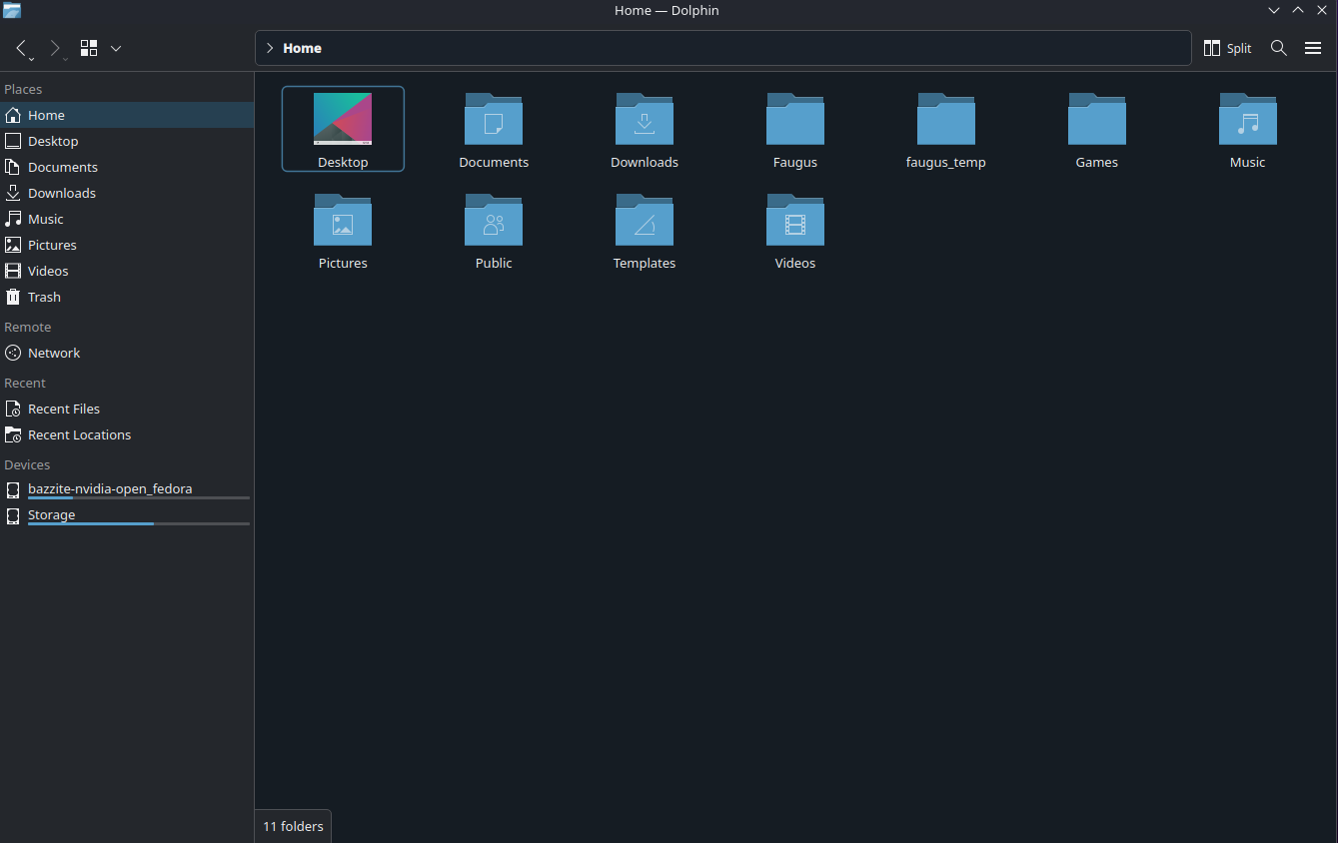Screen dimensions: 1338x843
Task: Go forward using the forward arrow
Action: (55, 48)
